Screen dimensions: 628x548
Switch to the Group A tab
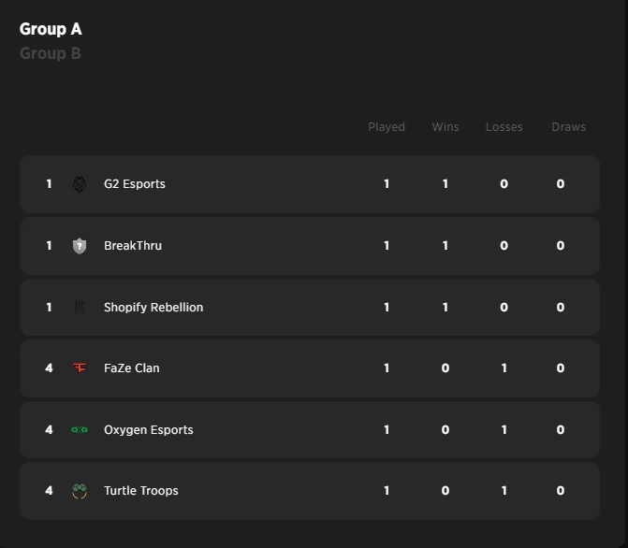pos(51,29)
